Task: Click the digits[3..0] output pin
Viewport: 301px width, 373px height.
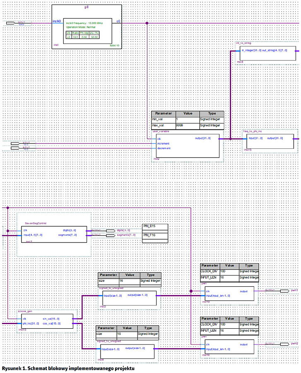Action: [111, 230]
